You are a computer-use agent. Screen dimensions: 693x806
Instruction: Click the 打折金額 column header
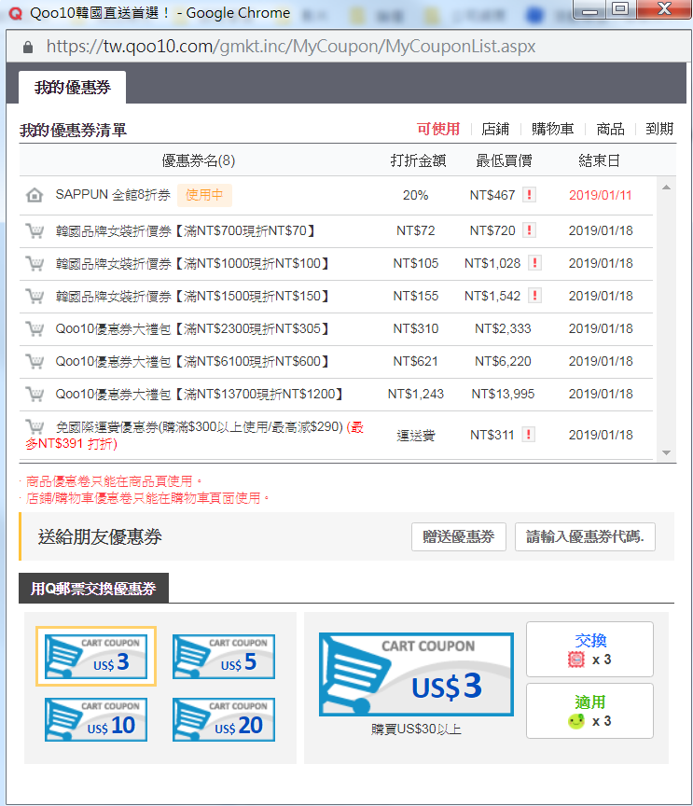pyautogui.click(x=418, y=160)
